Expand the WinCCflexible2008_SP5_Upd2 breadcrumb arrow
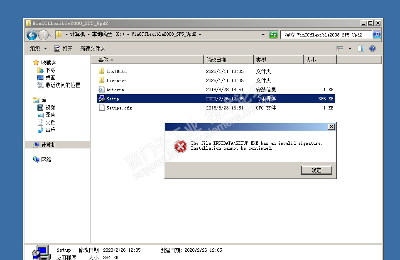The width and height of the screenshot is (400, 260). (200, 34)
